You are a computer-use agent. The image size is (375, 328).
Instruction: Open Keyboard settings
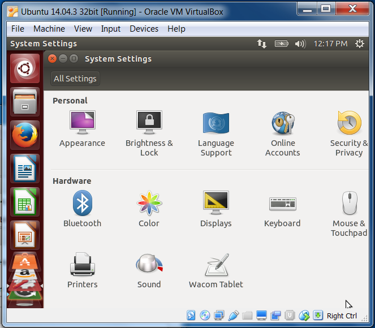[x=282, y=212]
